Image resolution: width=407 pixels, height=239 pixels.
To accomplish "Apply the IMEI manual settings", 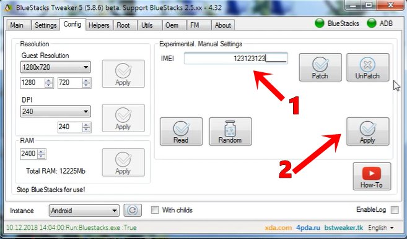I will (368, 132).
